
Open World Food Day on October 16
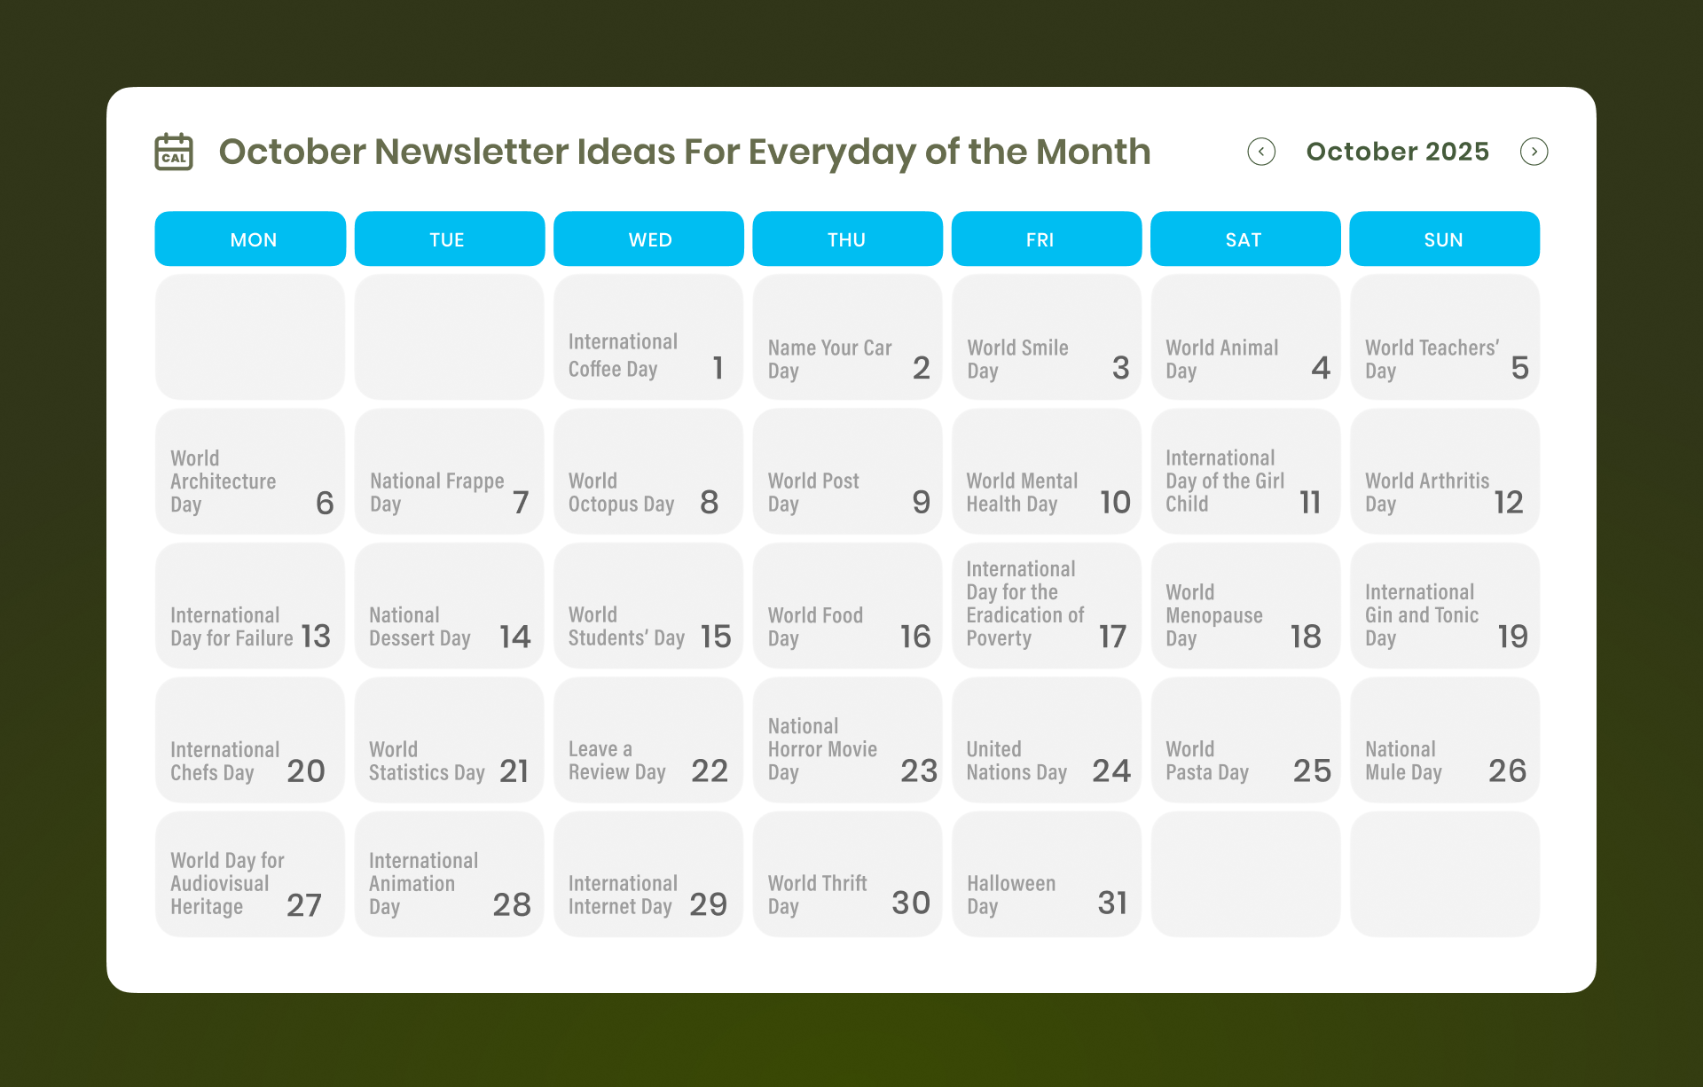click(x=847, y=606)
